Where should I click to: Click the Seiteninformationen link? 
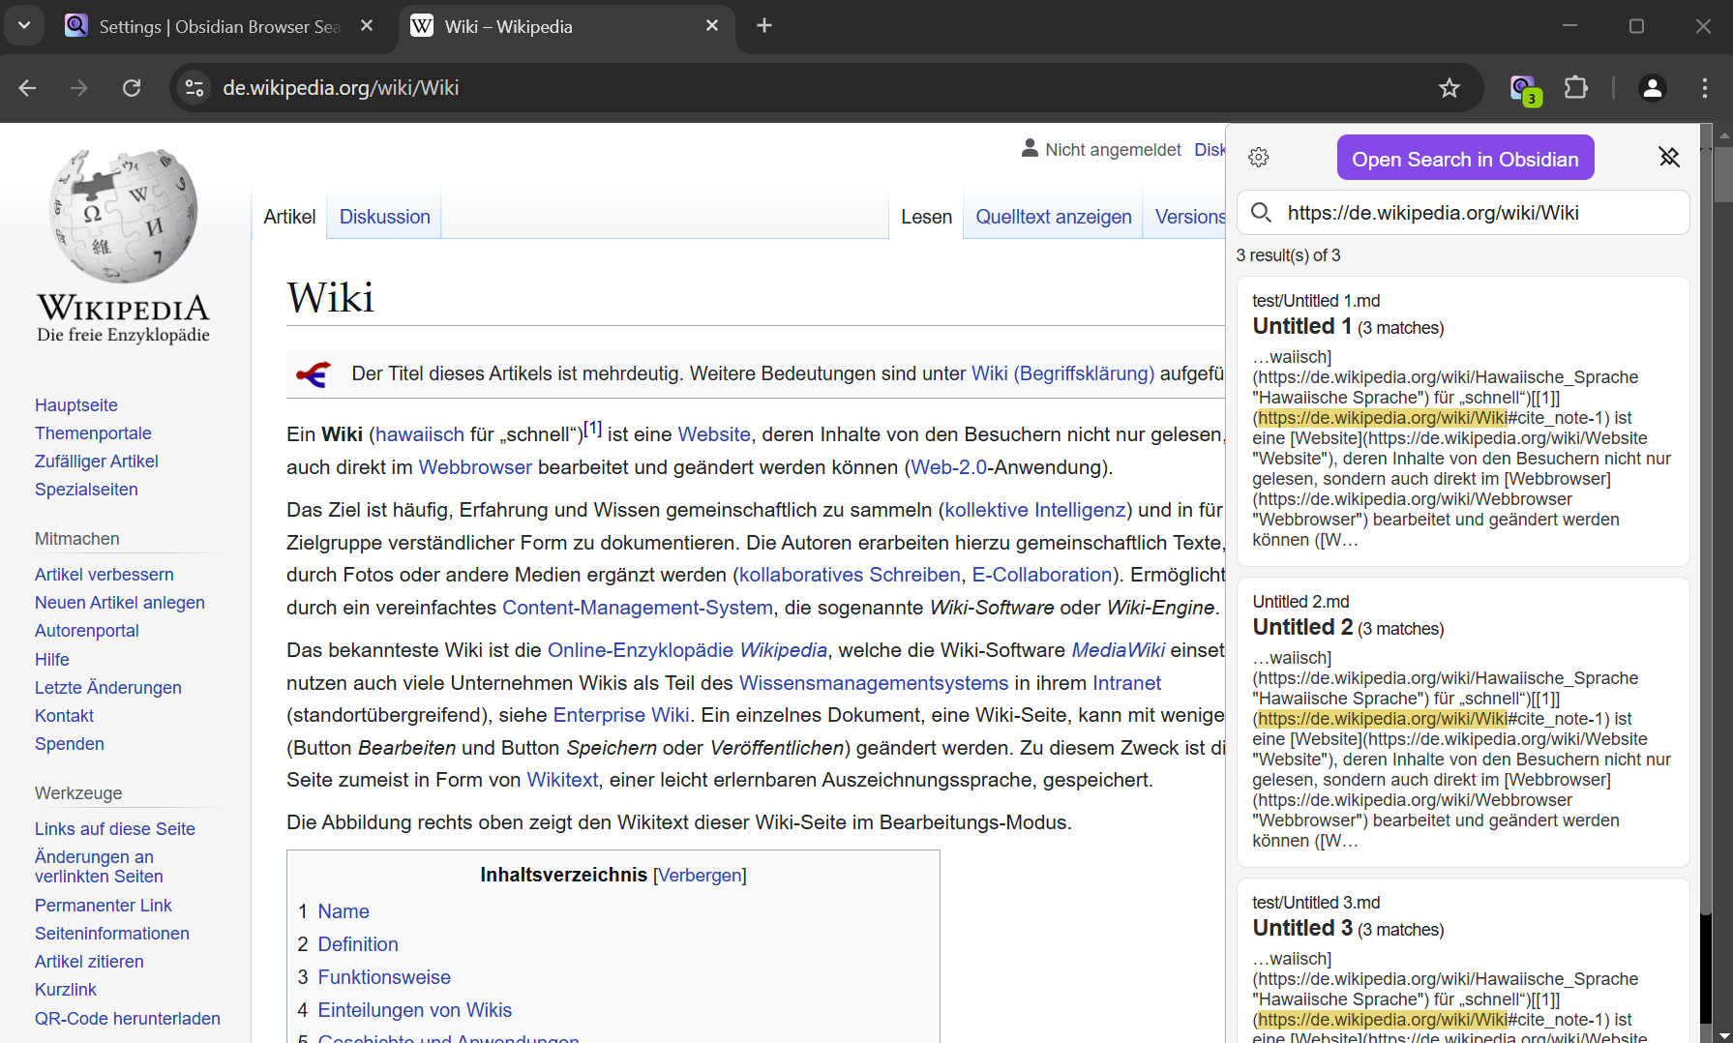[112, 934]
